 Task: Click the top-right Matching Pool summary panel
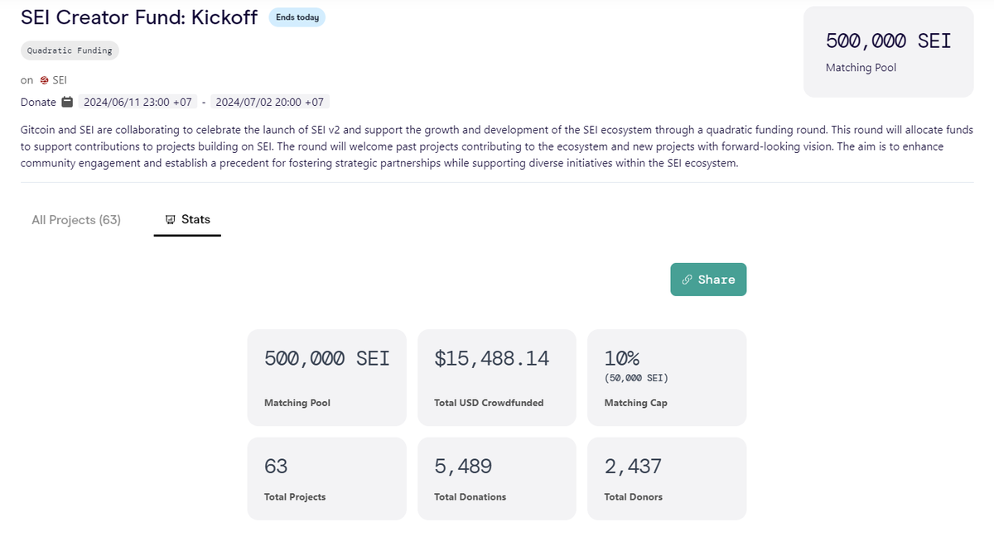tap(887, 51)
